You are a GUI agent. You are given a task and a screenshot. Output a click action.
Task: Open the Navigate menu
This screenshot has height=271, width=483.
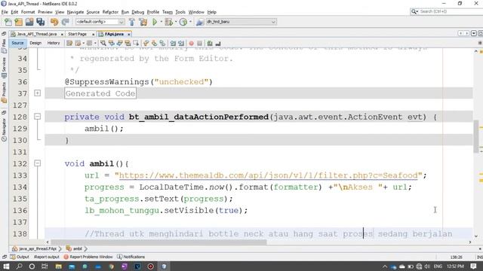(75, 12)
